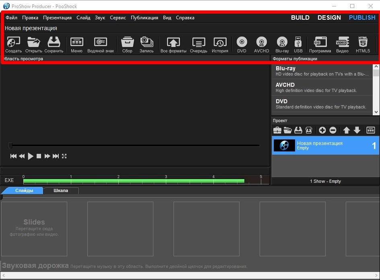
Task: Open the Слайд menu
Action: 83,18
